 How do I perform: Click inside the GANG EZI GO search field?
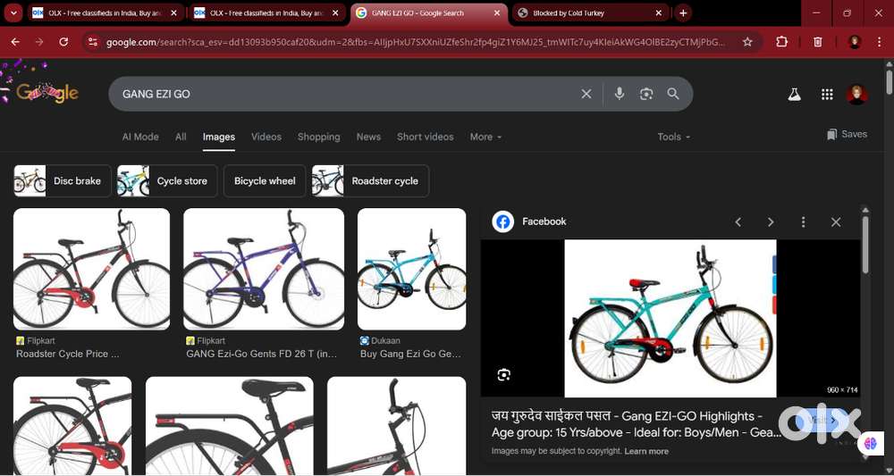[340, 94]
